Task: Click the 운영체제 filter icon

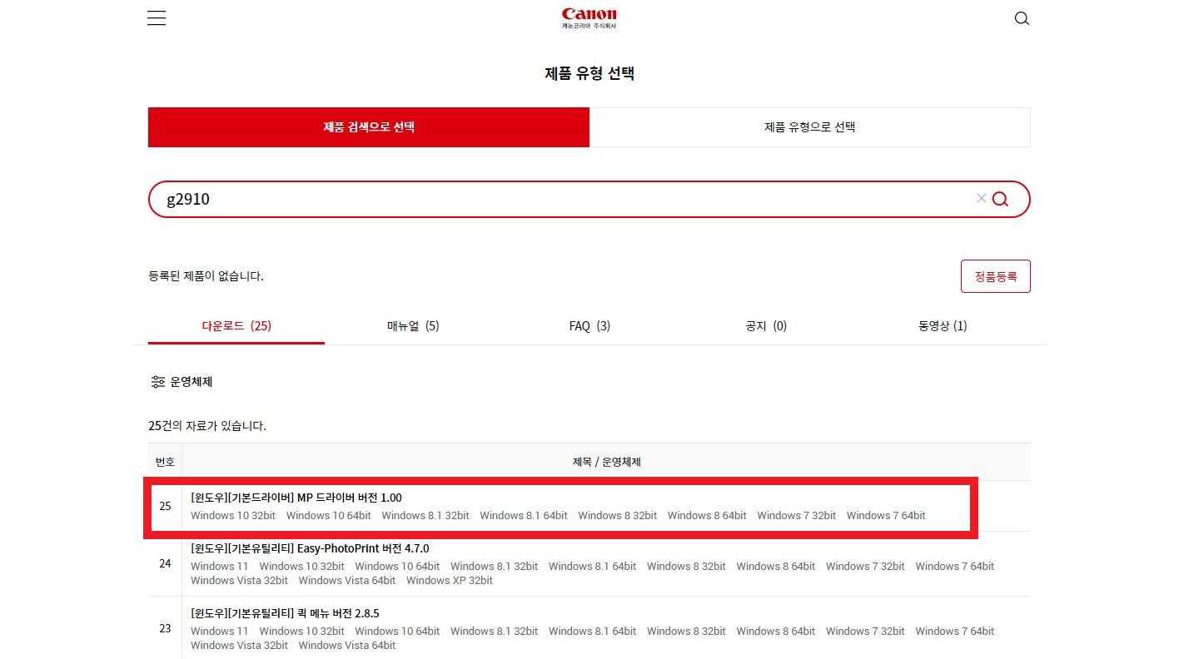Action: (x=157, y=381)
